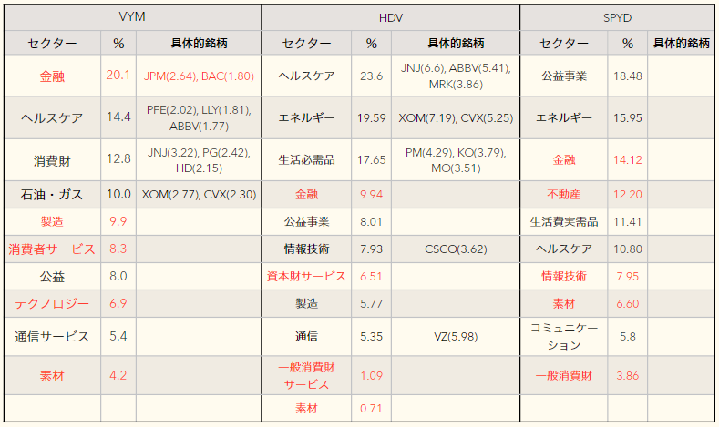Viewport: 719px width, 427px height.
Task: Select the 9.9 percentage cell
Action: [118, 222]
